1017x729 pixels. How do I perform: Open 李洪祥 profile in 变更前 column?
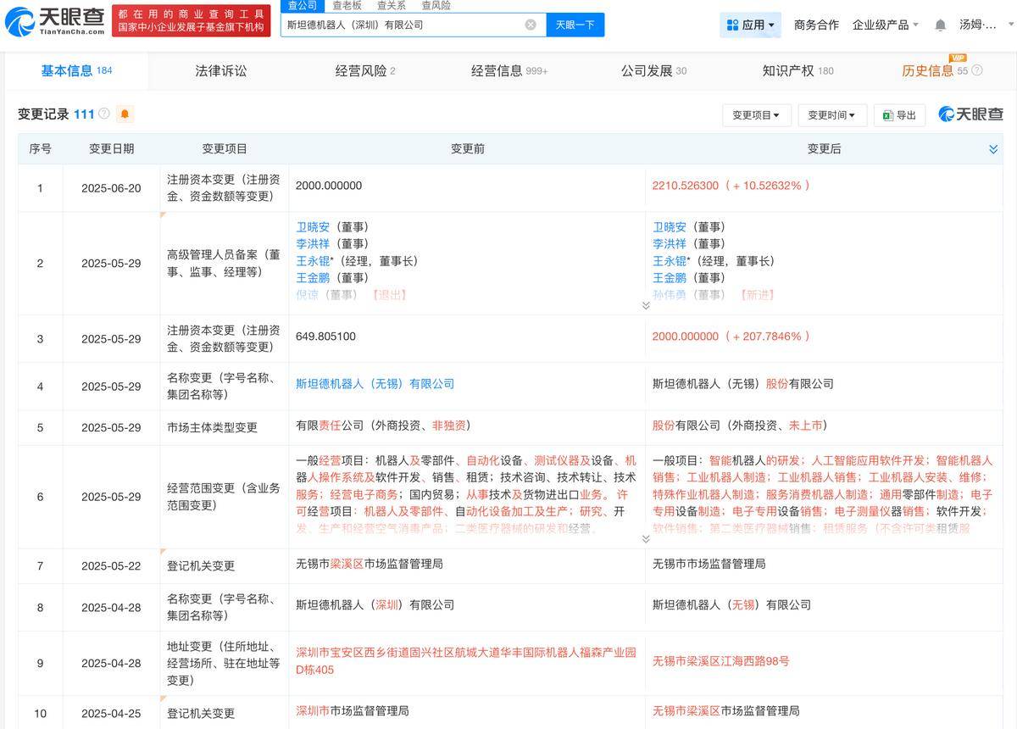[314, 244]
